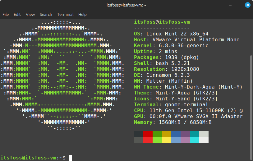Click the Packages line '1939 (dpkg)'
Image resolution: width=253 pixels, height=161 pixels.
click(166, 57)
